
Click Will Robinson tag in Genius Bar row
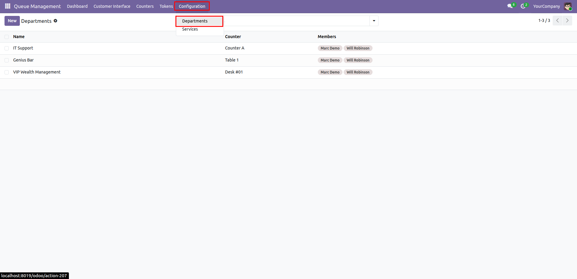pyautogui.click(x=358, y=60)
